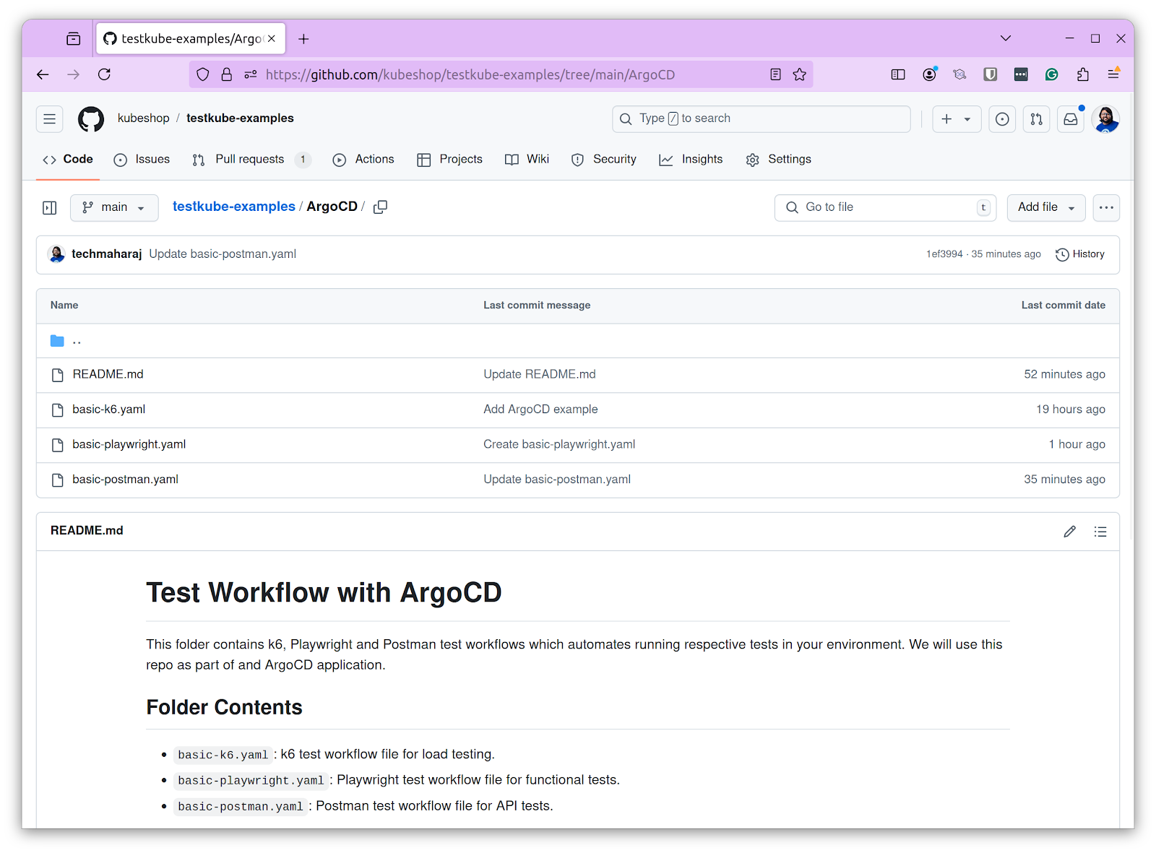Bookmark this page with the star
Viewport: 1156px width, 853px height.
(x=799, y=74)
